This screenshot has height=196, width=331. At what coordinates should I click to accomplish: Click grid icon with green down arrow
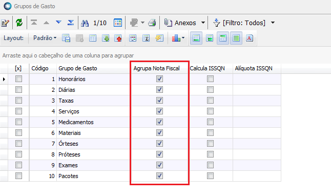(x=106, y=38)
